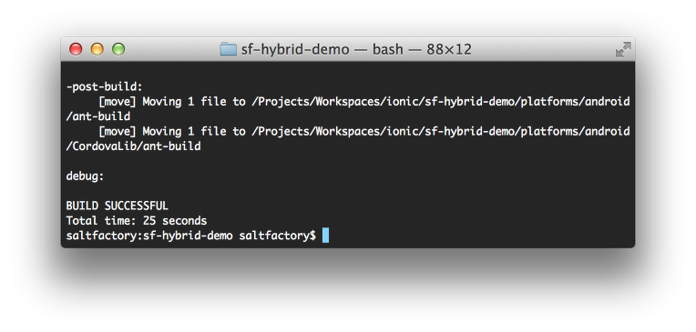696x332 pixels.
Task: Click the empty first line of terminal
Action: (348, 72)
